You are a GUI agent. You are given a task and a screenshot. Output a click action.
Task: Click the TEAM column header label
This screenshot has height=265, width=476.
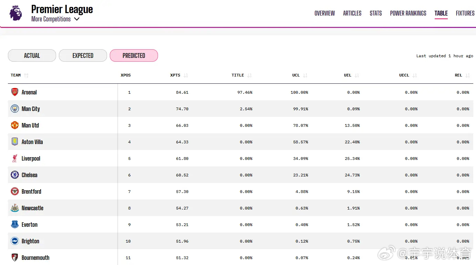coord(16,75)
